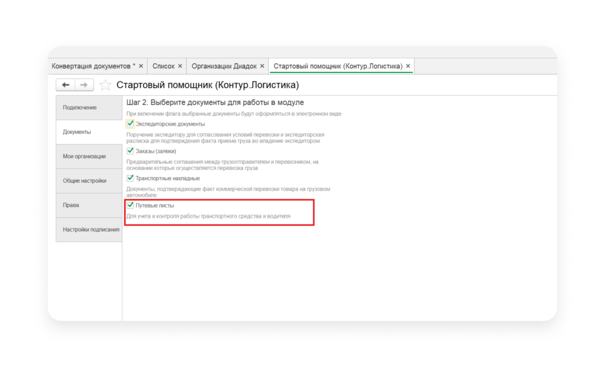Click the Транспортные накладные label
This screenshot has height=367, width=605.
coord(168,178)
